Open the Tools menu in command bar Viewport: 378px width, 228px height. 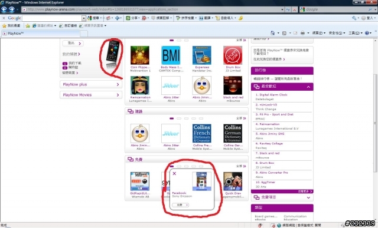point(355,33)
